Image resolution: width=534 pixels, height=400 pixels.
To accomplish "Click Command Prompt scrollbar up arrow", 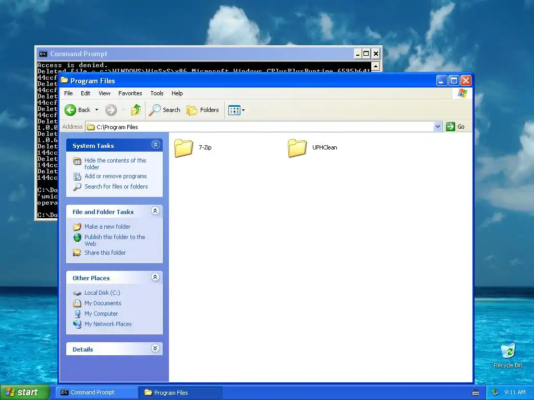I will (376, 66).
